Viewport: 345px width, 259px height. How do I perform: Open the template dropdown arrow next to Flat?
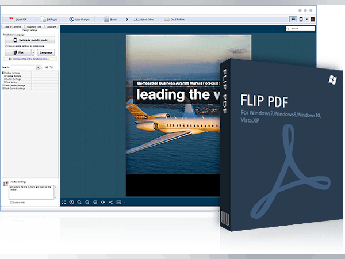pyautogui.click(x=33, y=52)
